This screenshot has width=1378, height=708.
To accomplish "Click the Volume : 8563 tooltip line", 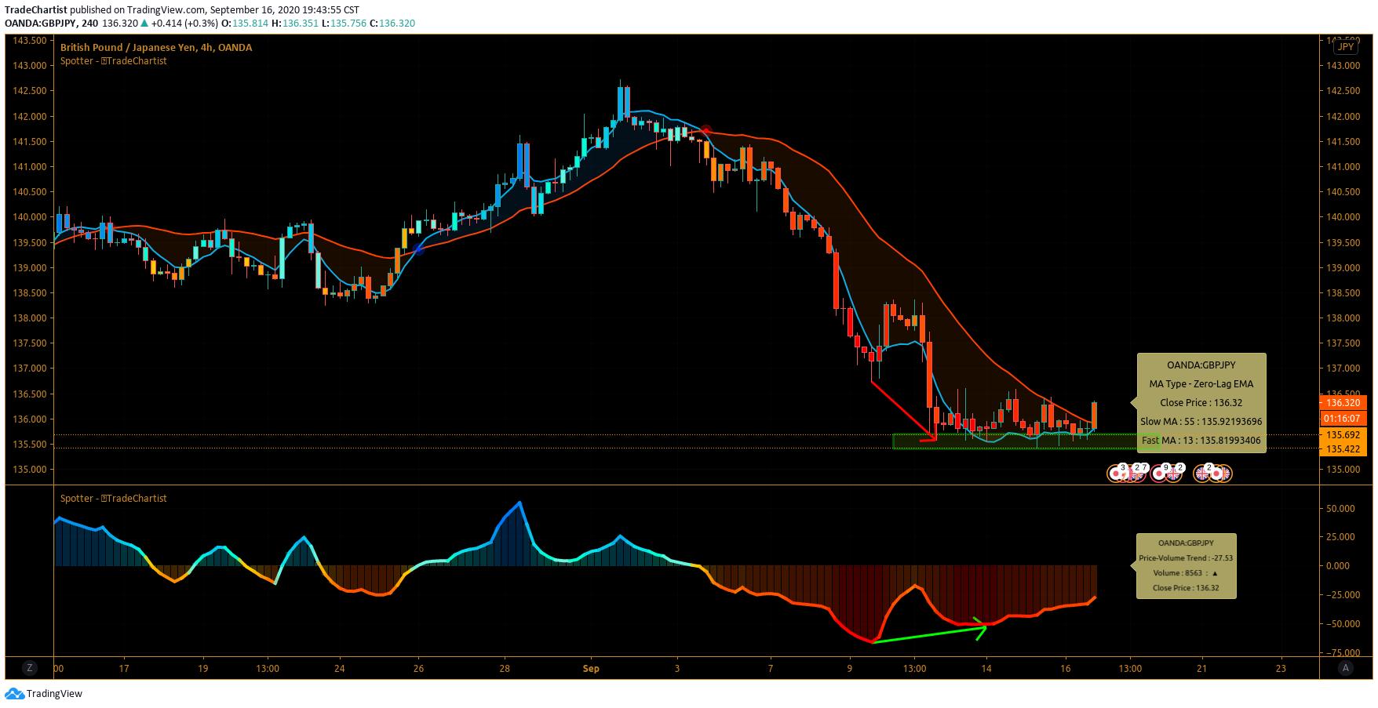I will 1186,573.
